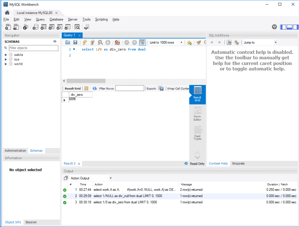Open the Scripting menu
Screen dimensions: 299x227
pos(101,20)
